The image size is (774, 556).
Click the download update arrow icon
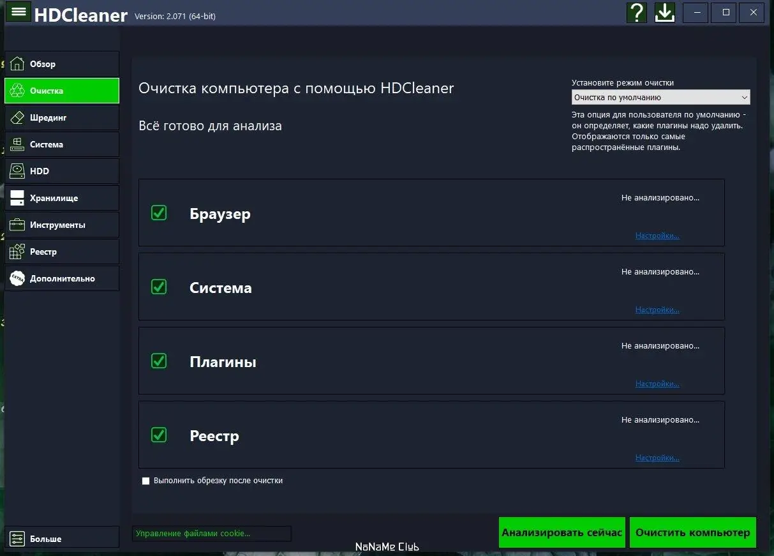pos(665,12)
